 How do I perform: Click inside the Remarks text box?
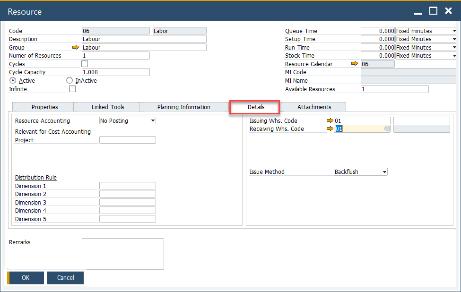[x=122, y=254]
